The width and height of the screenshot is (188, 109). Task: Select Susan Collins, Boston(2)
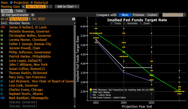click(27, 69)
